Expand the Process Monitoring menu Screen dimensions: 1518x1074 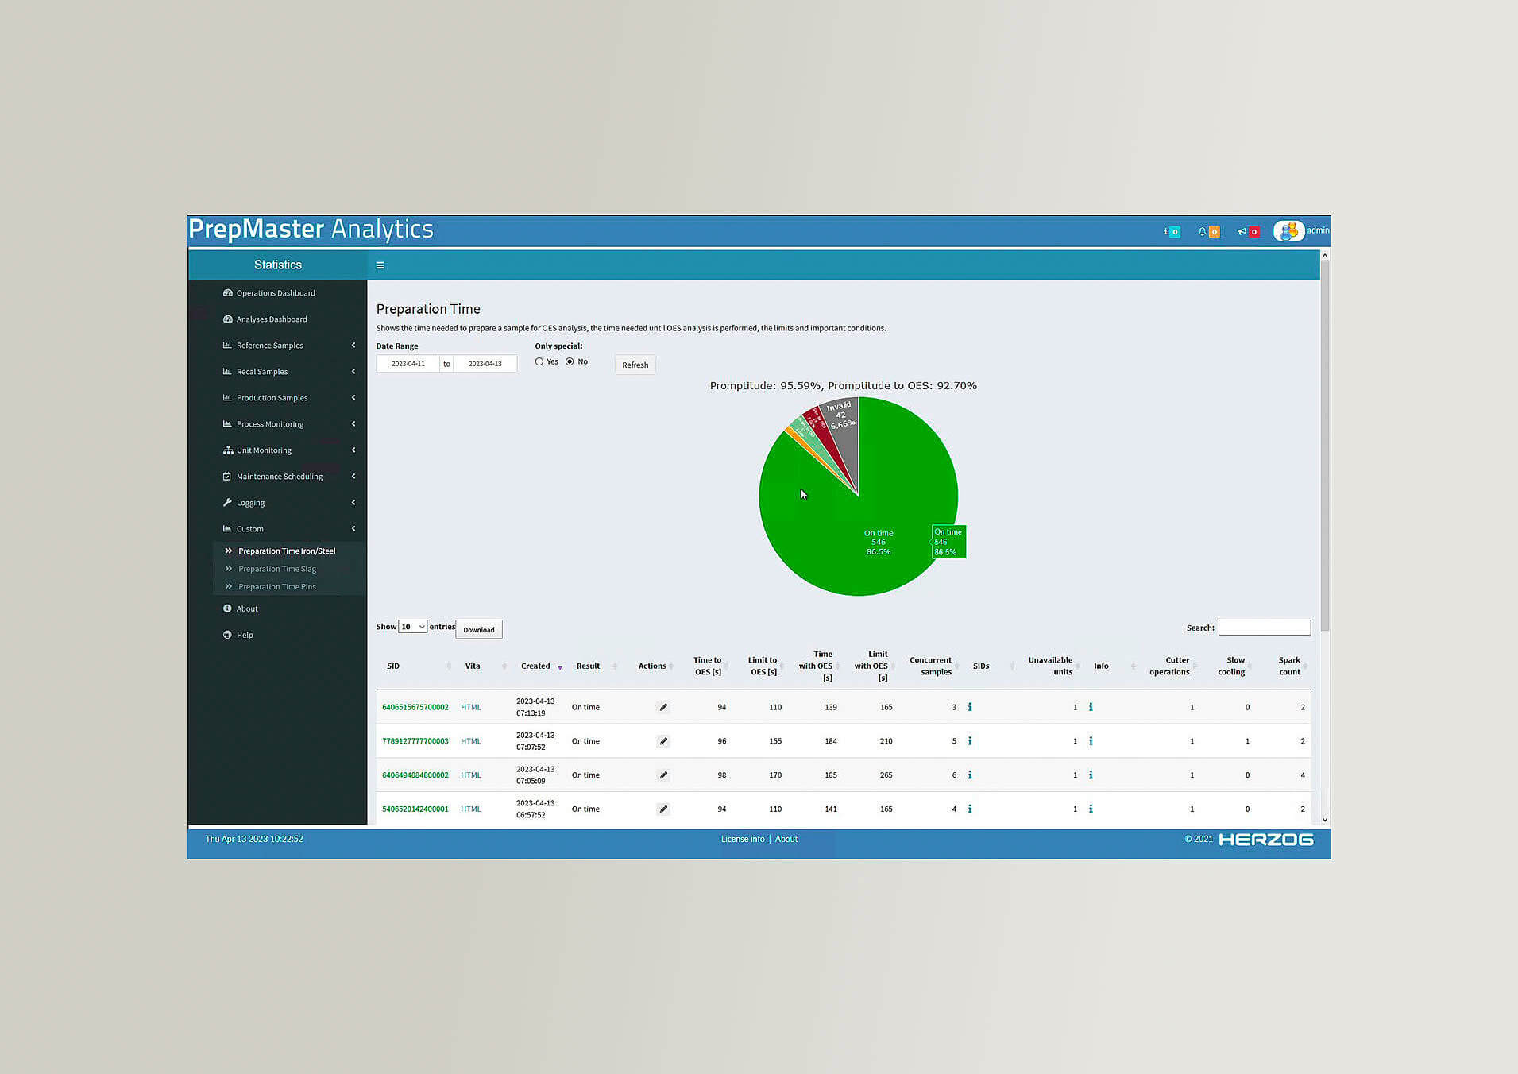353,424
